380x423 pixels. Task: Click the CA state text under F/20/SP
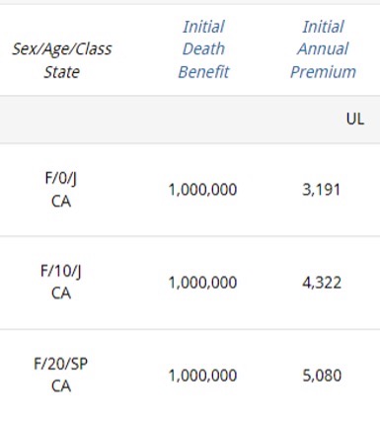(61, 386)
